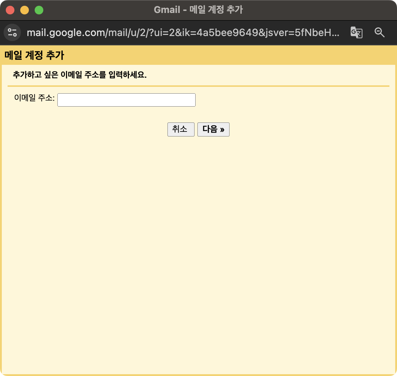Click the 메일 계정 추가 heading

coord(34,55)
